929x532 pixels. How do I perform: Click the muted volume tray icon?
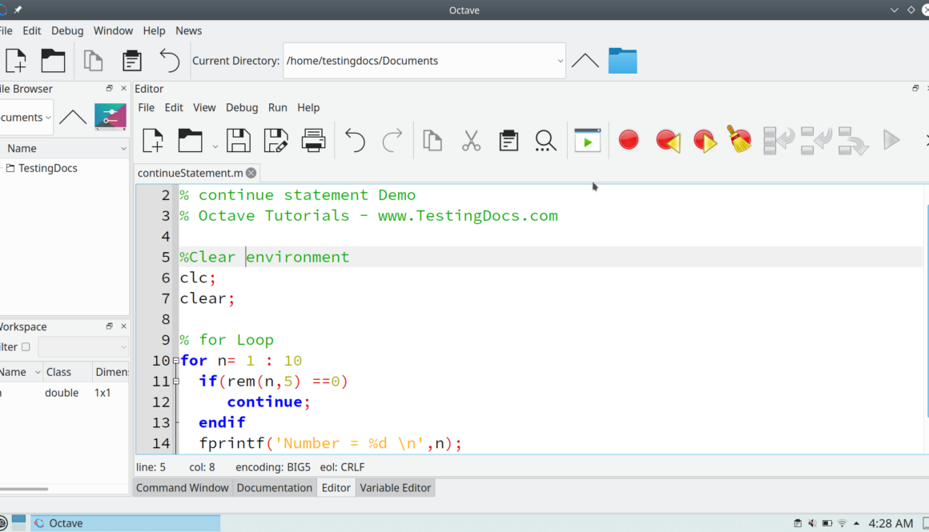812,523
